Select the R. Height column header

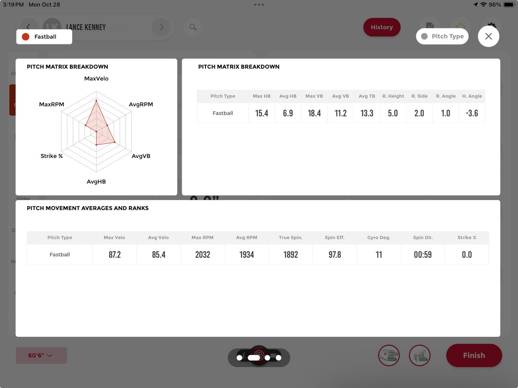pos(393,96)
